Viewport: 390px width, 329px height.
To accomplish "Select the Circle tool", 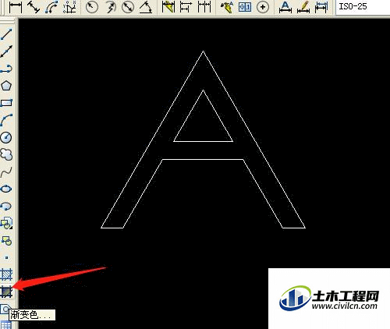I will (6, 137).
